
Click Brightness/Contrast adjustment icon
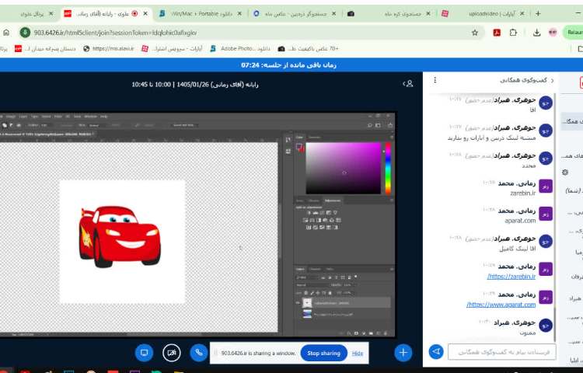tap(309, 213)
